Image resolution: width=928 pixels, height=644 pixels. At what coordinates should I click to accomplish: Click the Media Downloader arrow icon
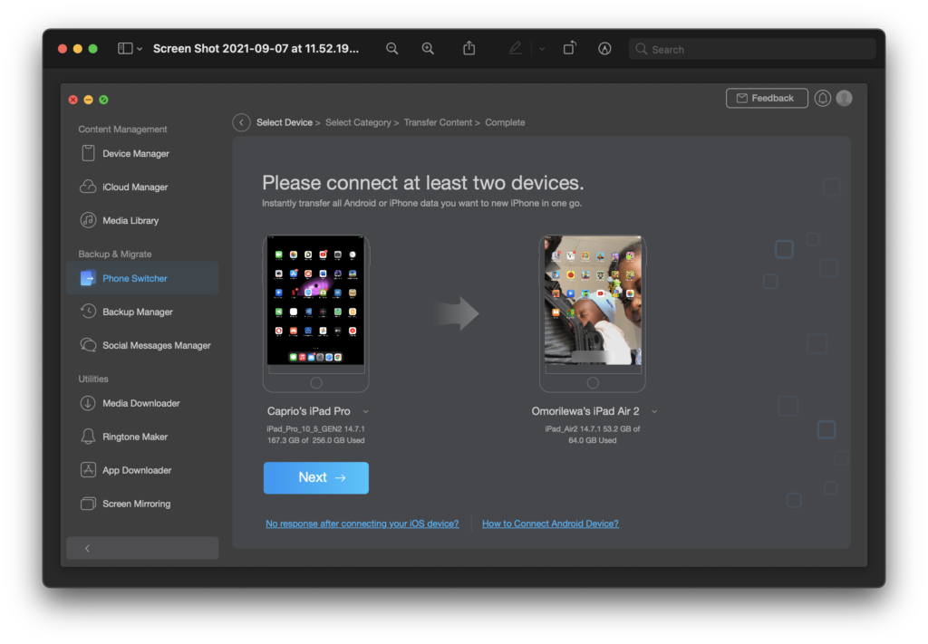coord(88,403)
